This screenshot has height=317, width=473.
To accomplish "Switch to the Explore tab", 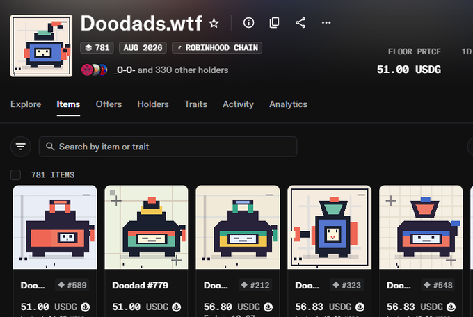I will tap(26, 104).
